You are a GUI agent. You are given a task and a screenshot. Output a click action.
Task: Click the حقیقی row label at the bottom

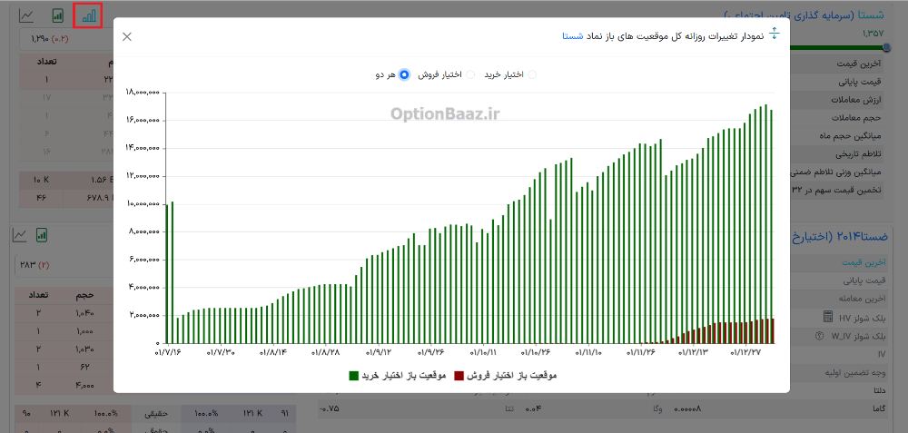[x=158, y=413]
